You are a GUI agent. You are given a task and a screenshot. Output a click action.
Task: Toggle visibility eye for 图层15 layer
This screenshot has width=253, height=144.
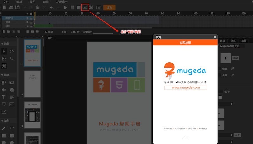pos(27,18)
